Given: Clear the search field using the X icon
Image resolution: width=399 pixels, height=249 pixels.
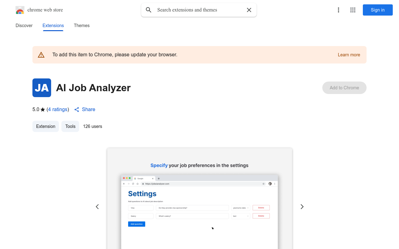Looking at the screenshot, I should click(249, 10).
